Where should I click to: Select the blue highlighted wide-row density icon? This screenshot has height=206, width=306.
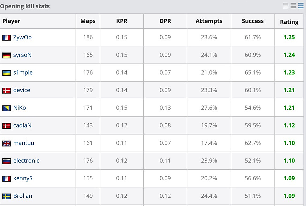[301, 6]
